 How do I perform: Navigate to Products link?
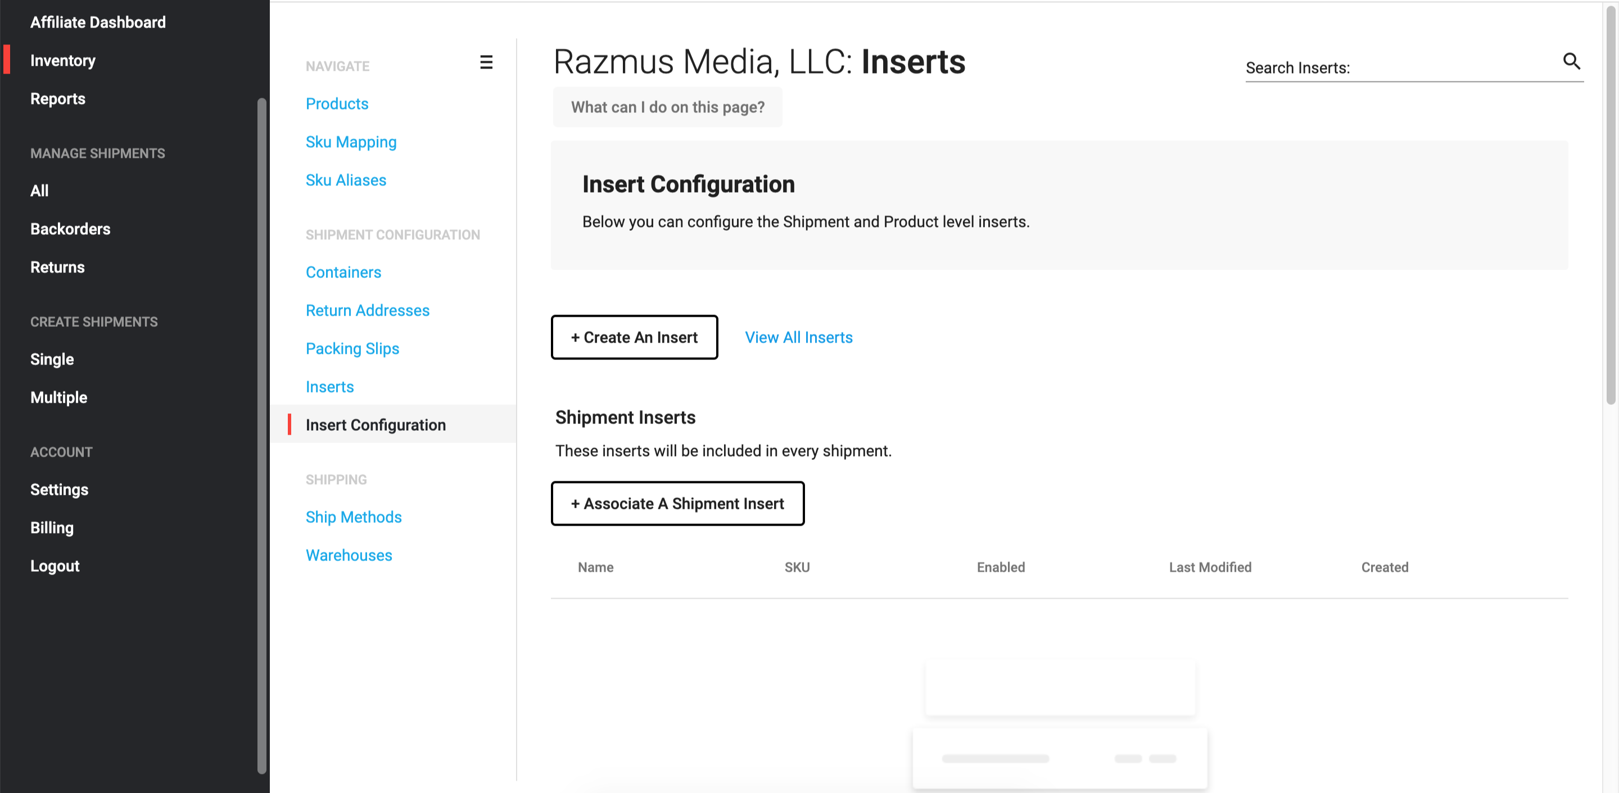(x=337, y=104)
